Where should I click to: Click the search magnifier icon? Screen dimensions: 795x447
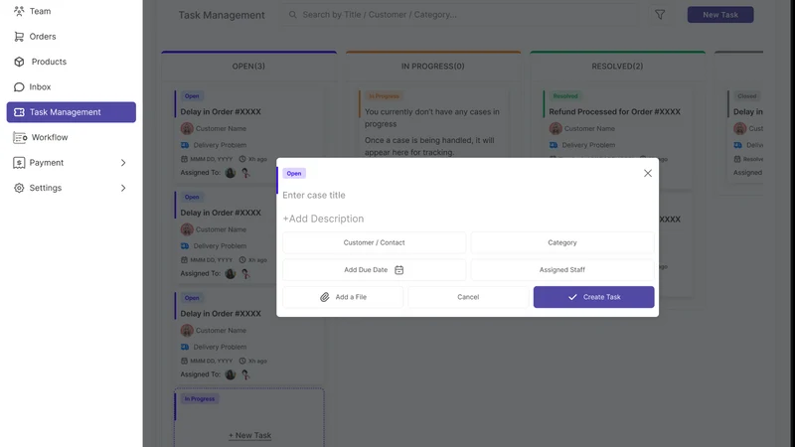pyautogui.click(x=292, y=15)
